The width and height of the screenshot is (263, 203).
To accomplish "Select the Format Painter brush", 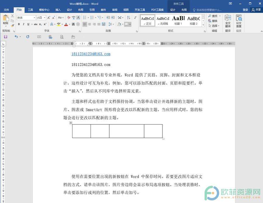I will click(x=12, y=25).
